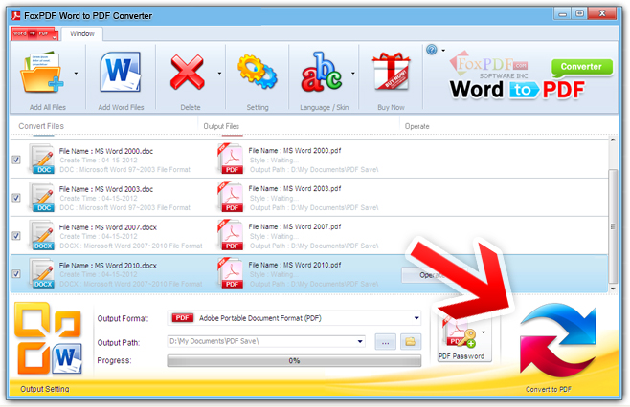Uncheck the MS Word 2010.docx checkbox
The width and height of the screenshot is (630, 407).
coord(16,274)
